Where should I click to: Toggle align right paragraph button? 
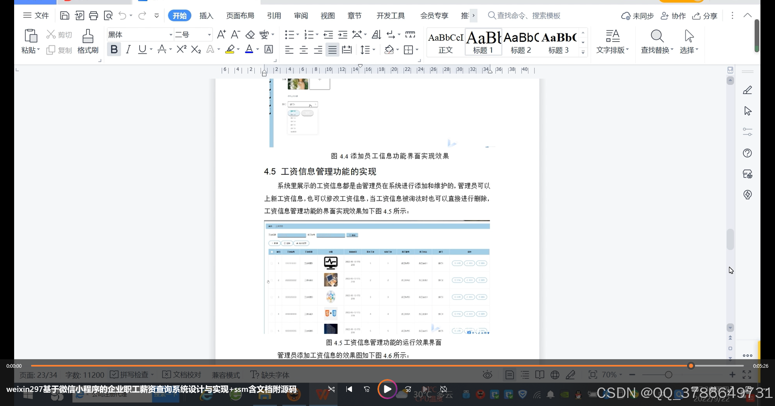tap(318, 50)
